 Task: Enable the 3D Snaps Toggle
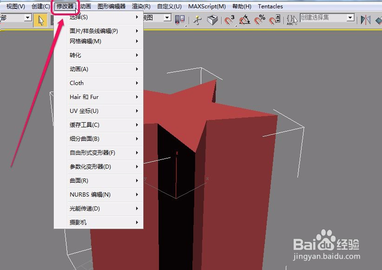point(228,19)
